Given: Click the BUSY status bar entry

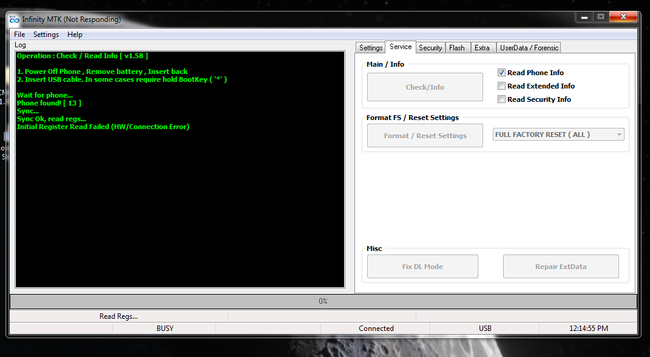Looking at the screenshot, I should pyautogui.click(x=164, y=328).
